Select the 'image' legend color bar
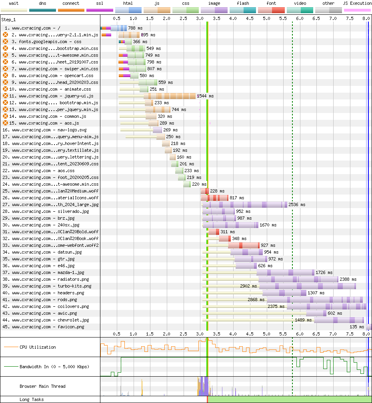Screen dimensions: 372x403 coord(214,10)
